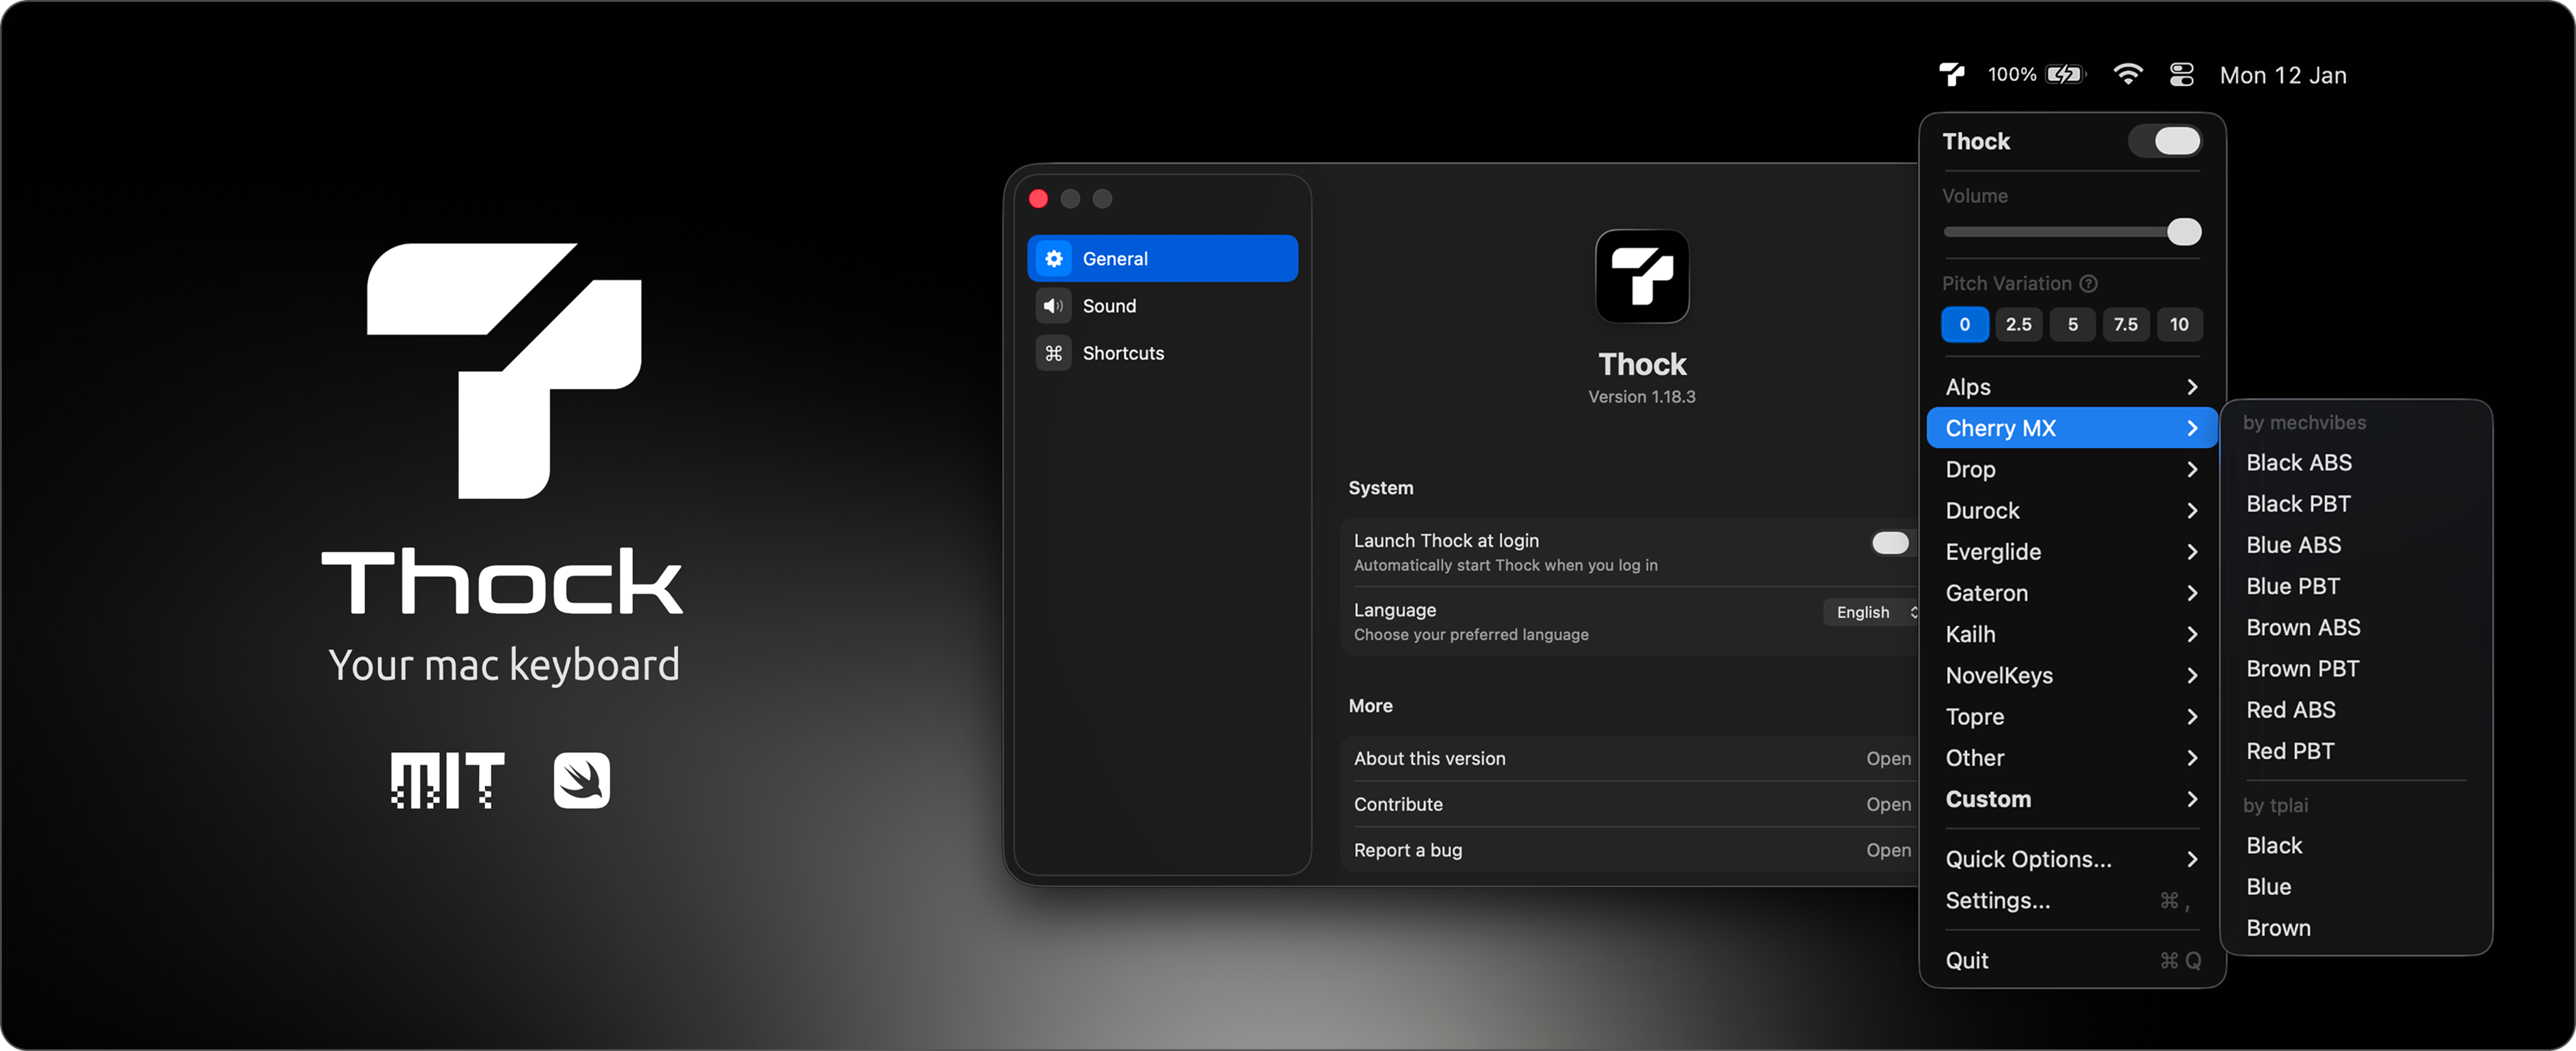Expand the Cherry MX submenu
Viewport: 2576px width, 1051px height.
[x=2071, y=428]
